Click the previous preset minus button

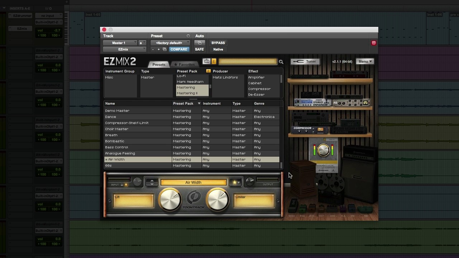(x=153, y=49)
